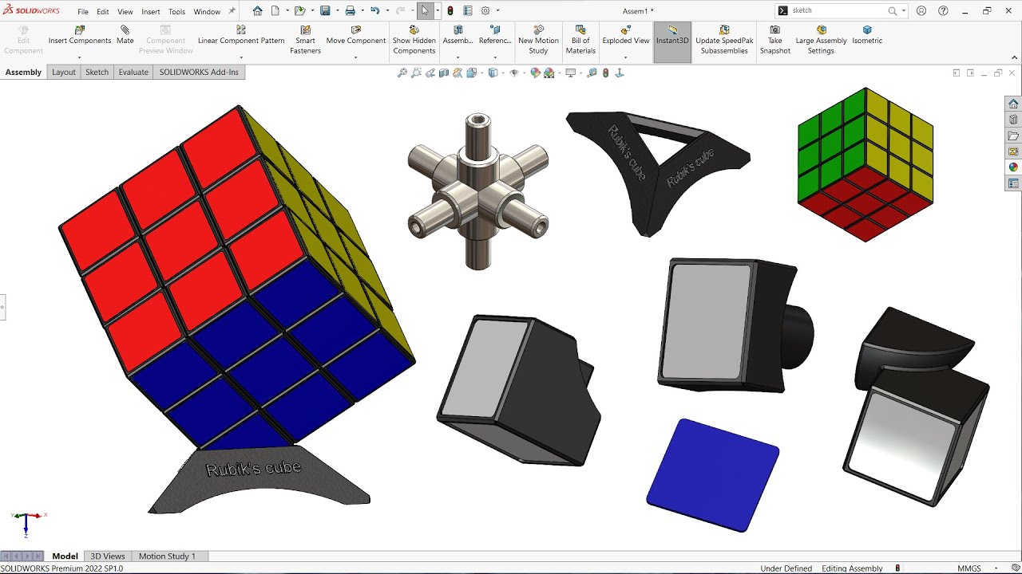Screen dimensions: 1022x574
Task: Open the Tools menu
Action: click(177, 12)
